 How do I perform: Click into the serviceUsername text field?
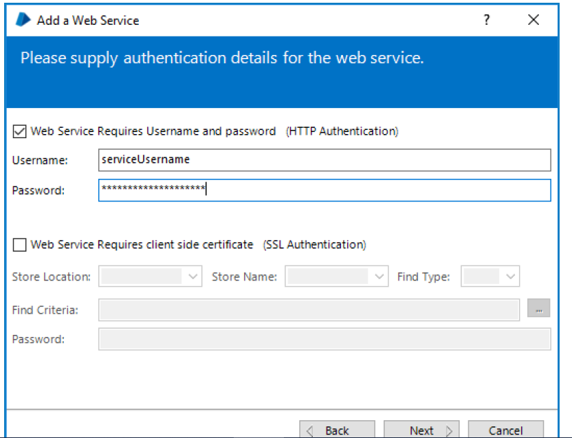click(x=324, y=160)
